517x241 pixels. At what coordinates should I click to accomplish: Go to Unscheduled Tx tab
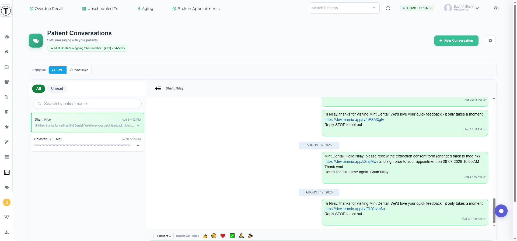click(100, 9)
